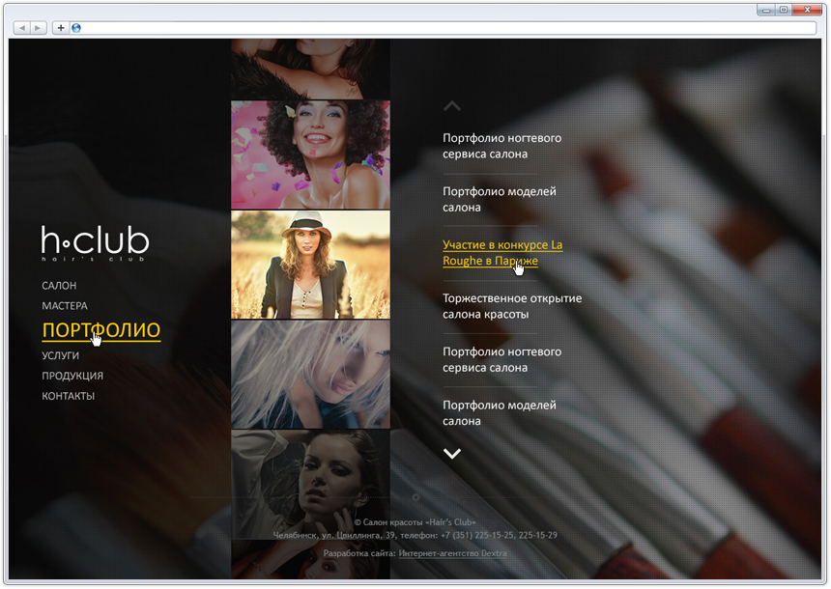Open 'Участие в конкурсе La Roughe в Париже'

[502, 253]
